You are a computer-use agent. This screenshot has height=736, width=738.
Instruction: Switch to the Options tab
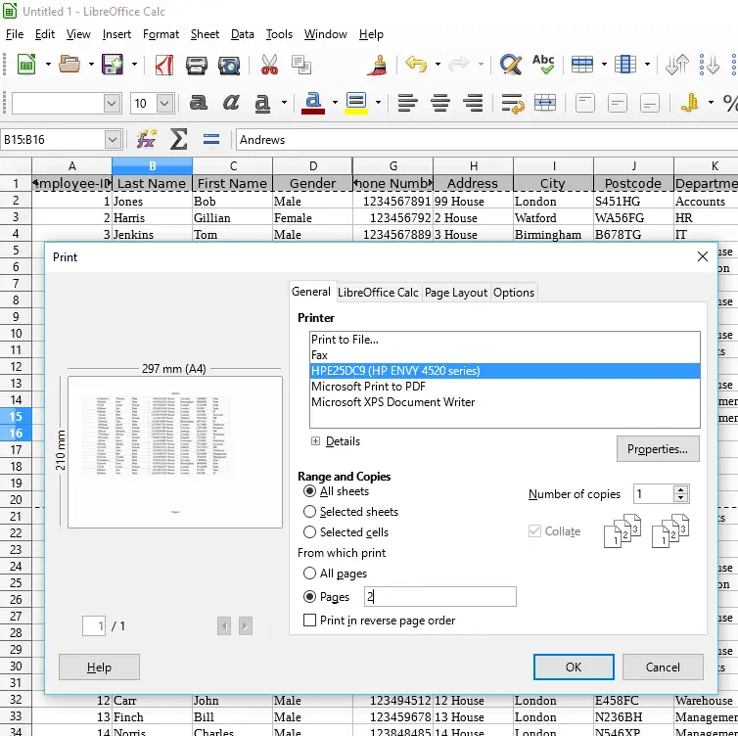click(514, 293)
